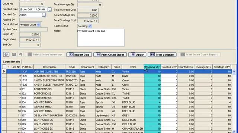The width and height of the screenshot is (238, 133).
Task: Click the Count No field
Action: pyautogui.click(x=32, y=4)
